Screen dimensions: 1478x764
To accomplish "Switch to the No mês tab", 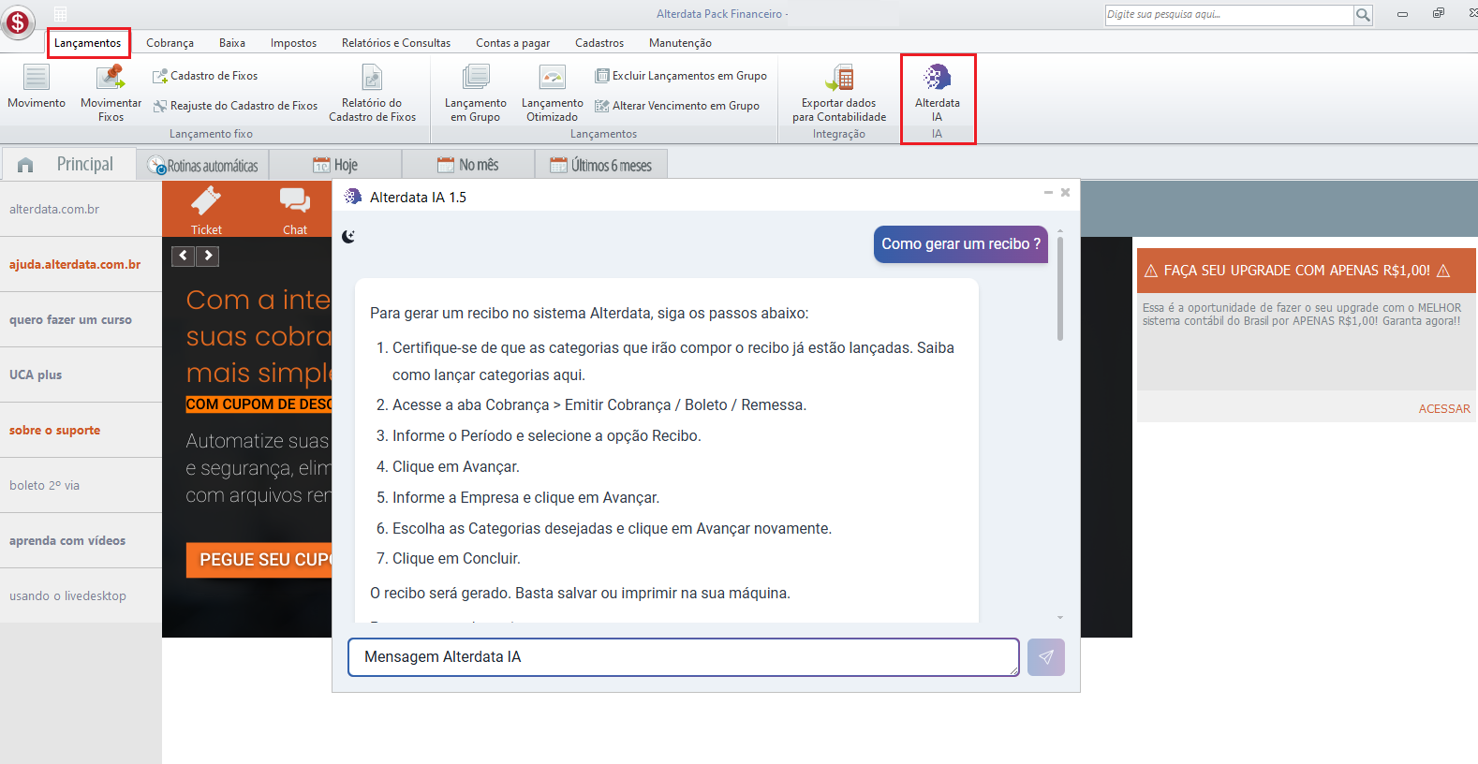I will (468, 166).
